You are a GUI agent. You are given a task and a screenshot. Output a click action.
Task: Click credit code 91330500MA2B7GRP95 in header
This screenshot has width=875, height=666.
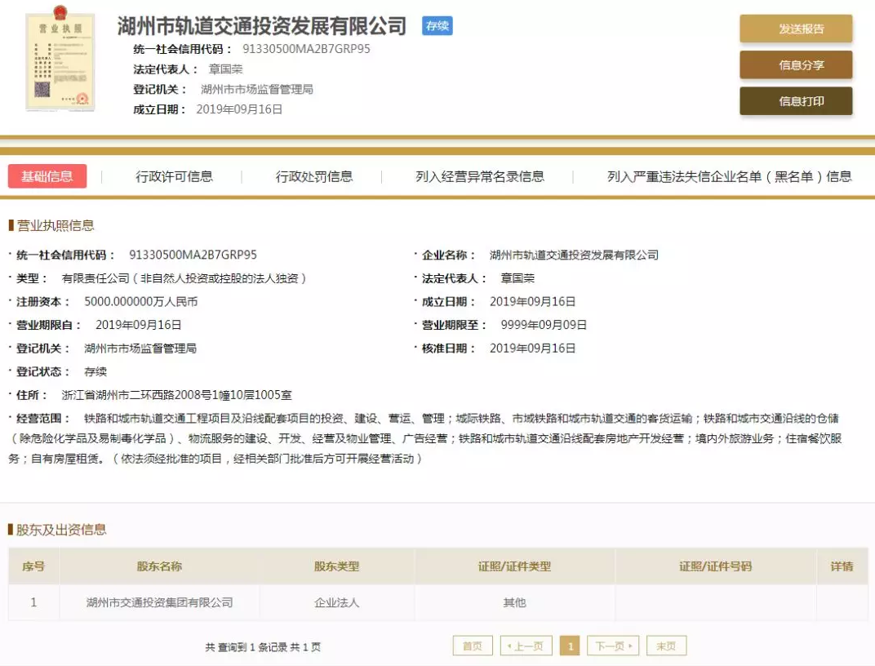point(306,49)
